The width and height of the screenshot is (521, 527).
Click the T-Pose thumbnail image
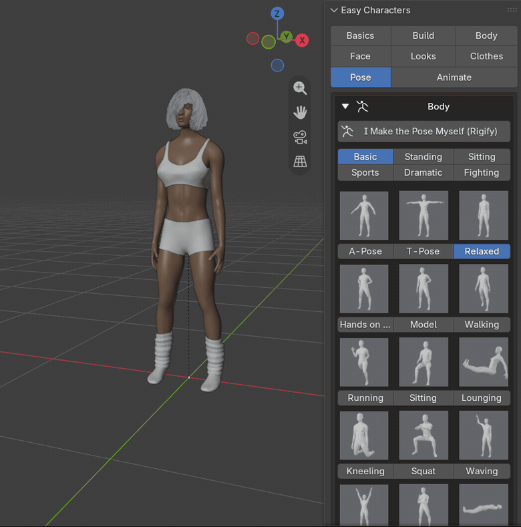coord(423,216)
